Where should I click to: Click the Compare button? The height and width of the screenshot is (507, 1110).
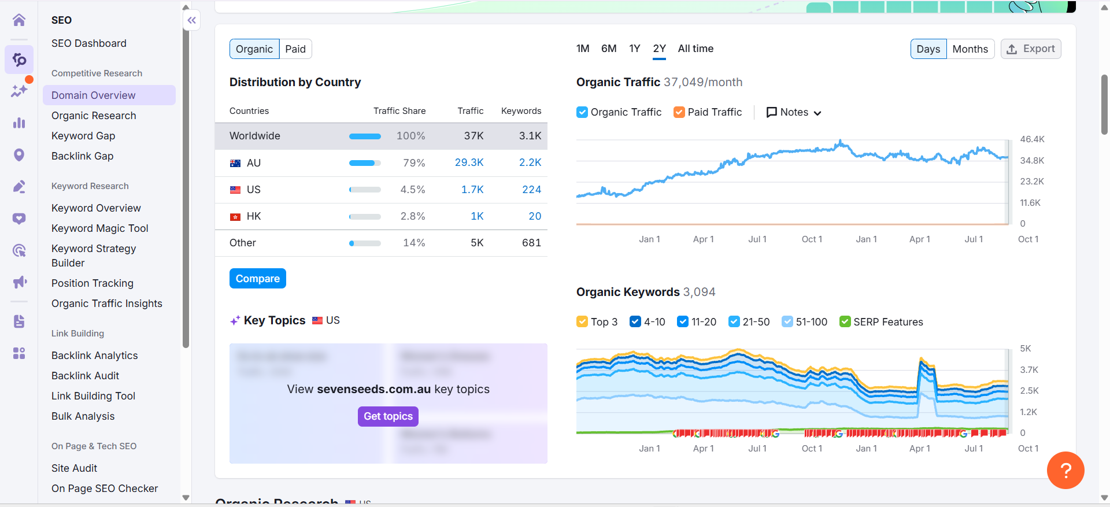click(x=257, y=279)
